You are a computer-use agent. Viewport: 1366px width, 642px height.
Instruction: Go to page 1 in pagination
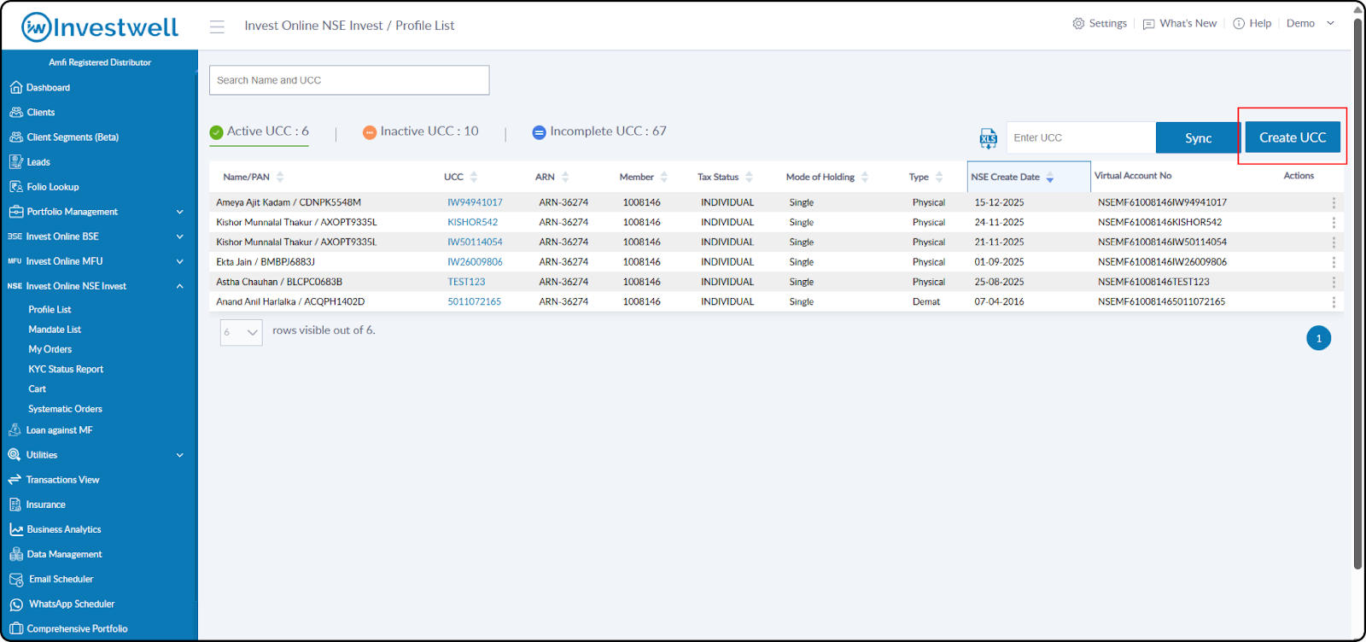(1318, 338)
